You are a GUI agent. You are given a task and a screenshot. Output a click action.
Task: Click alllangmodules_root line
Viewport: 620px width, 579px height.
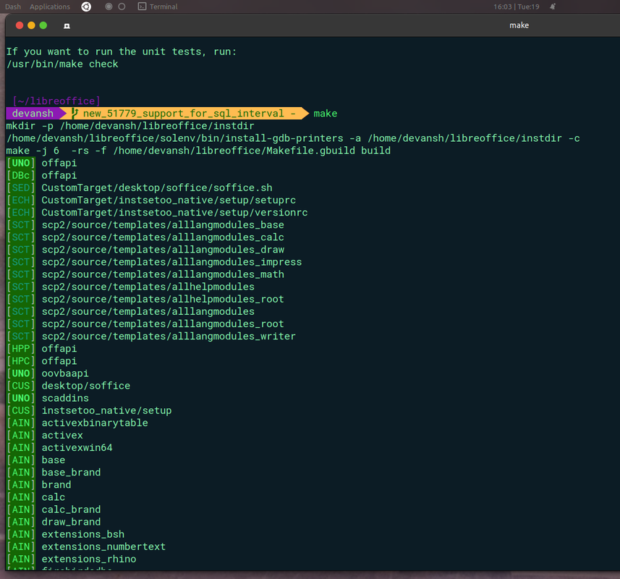click(x=145, y=324)
